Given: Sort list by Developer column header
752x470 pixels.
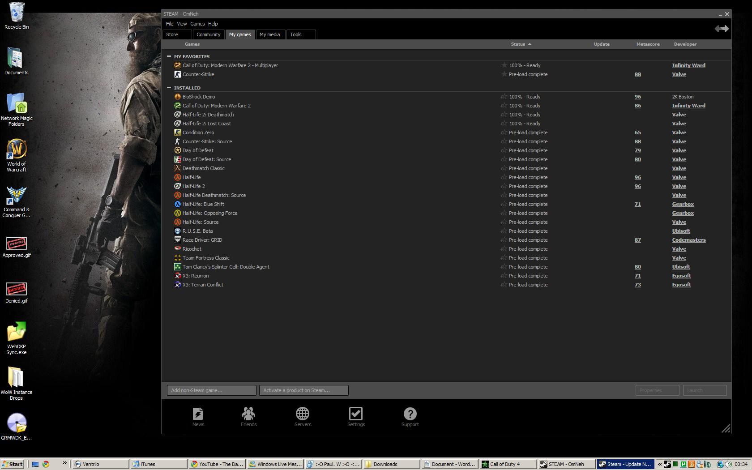Looking at the screenshot, I should pos(685,44).
